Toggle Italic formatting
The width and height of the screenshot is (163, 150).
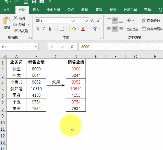click(44, 29)
